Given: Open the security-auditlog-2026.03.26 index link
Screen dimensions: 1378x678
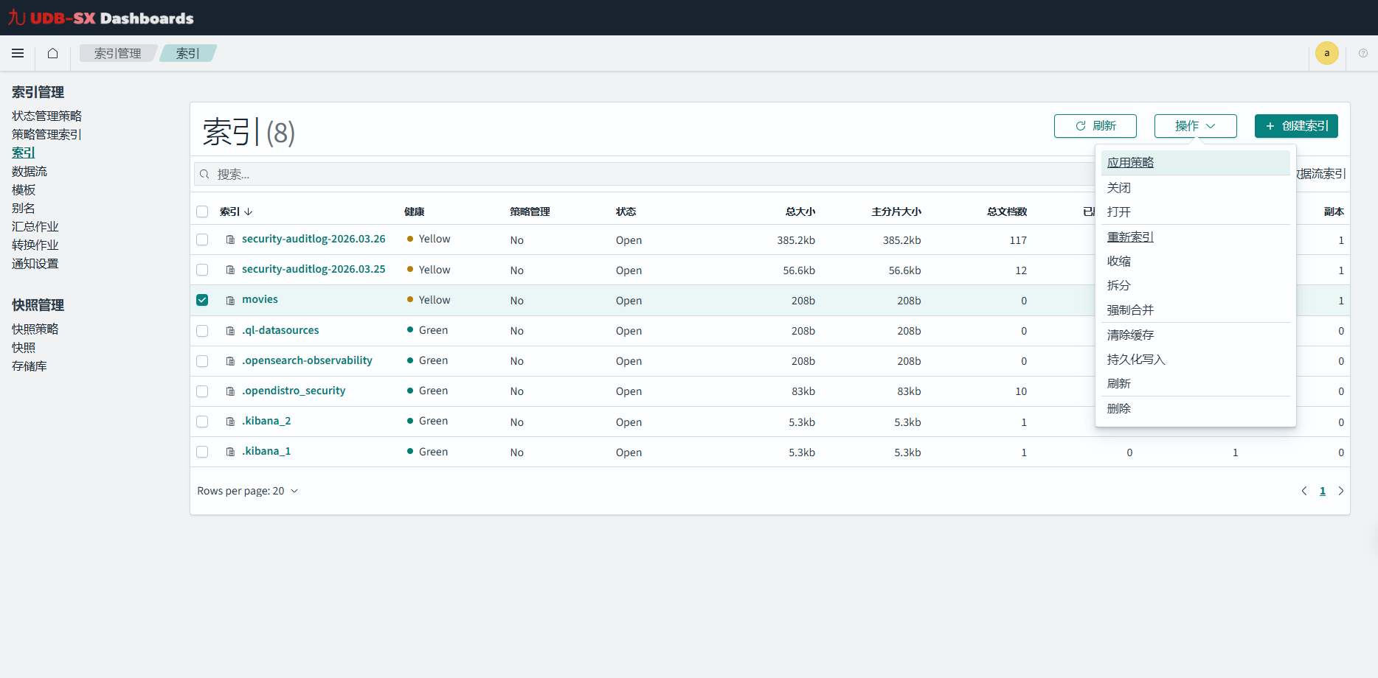Looking at the screenshot, I should pos(314,239).
